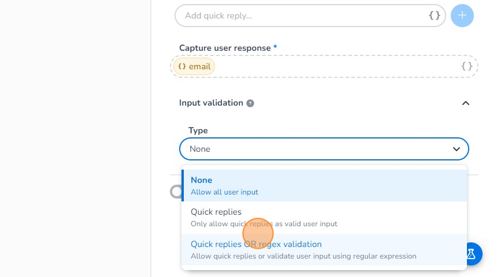Click the Input validation heading text
This screenshot has height=277, width=497.
[x=211, y=103]
